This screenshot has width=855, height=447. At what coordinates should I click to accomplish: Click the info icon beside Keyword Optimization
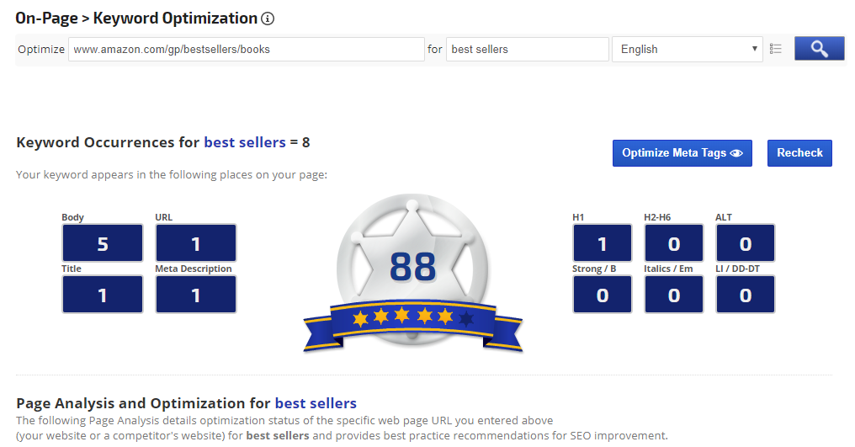point(268,19)
